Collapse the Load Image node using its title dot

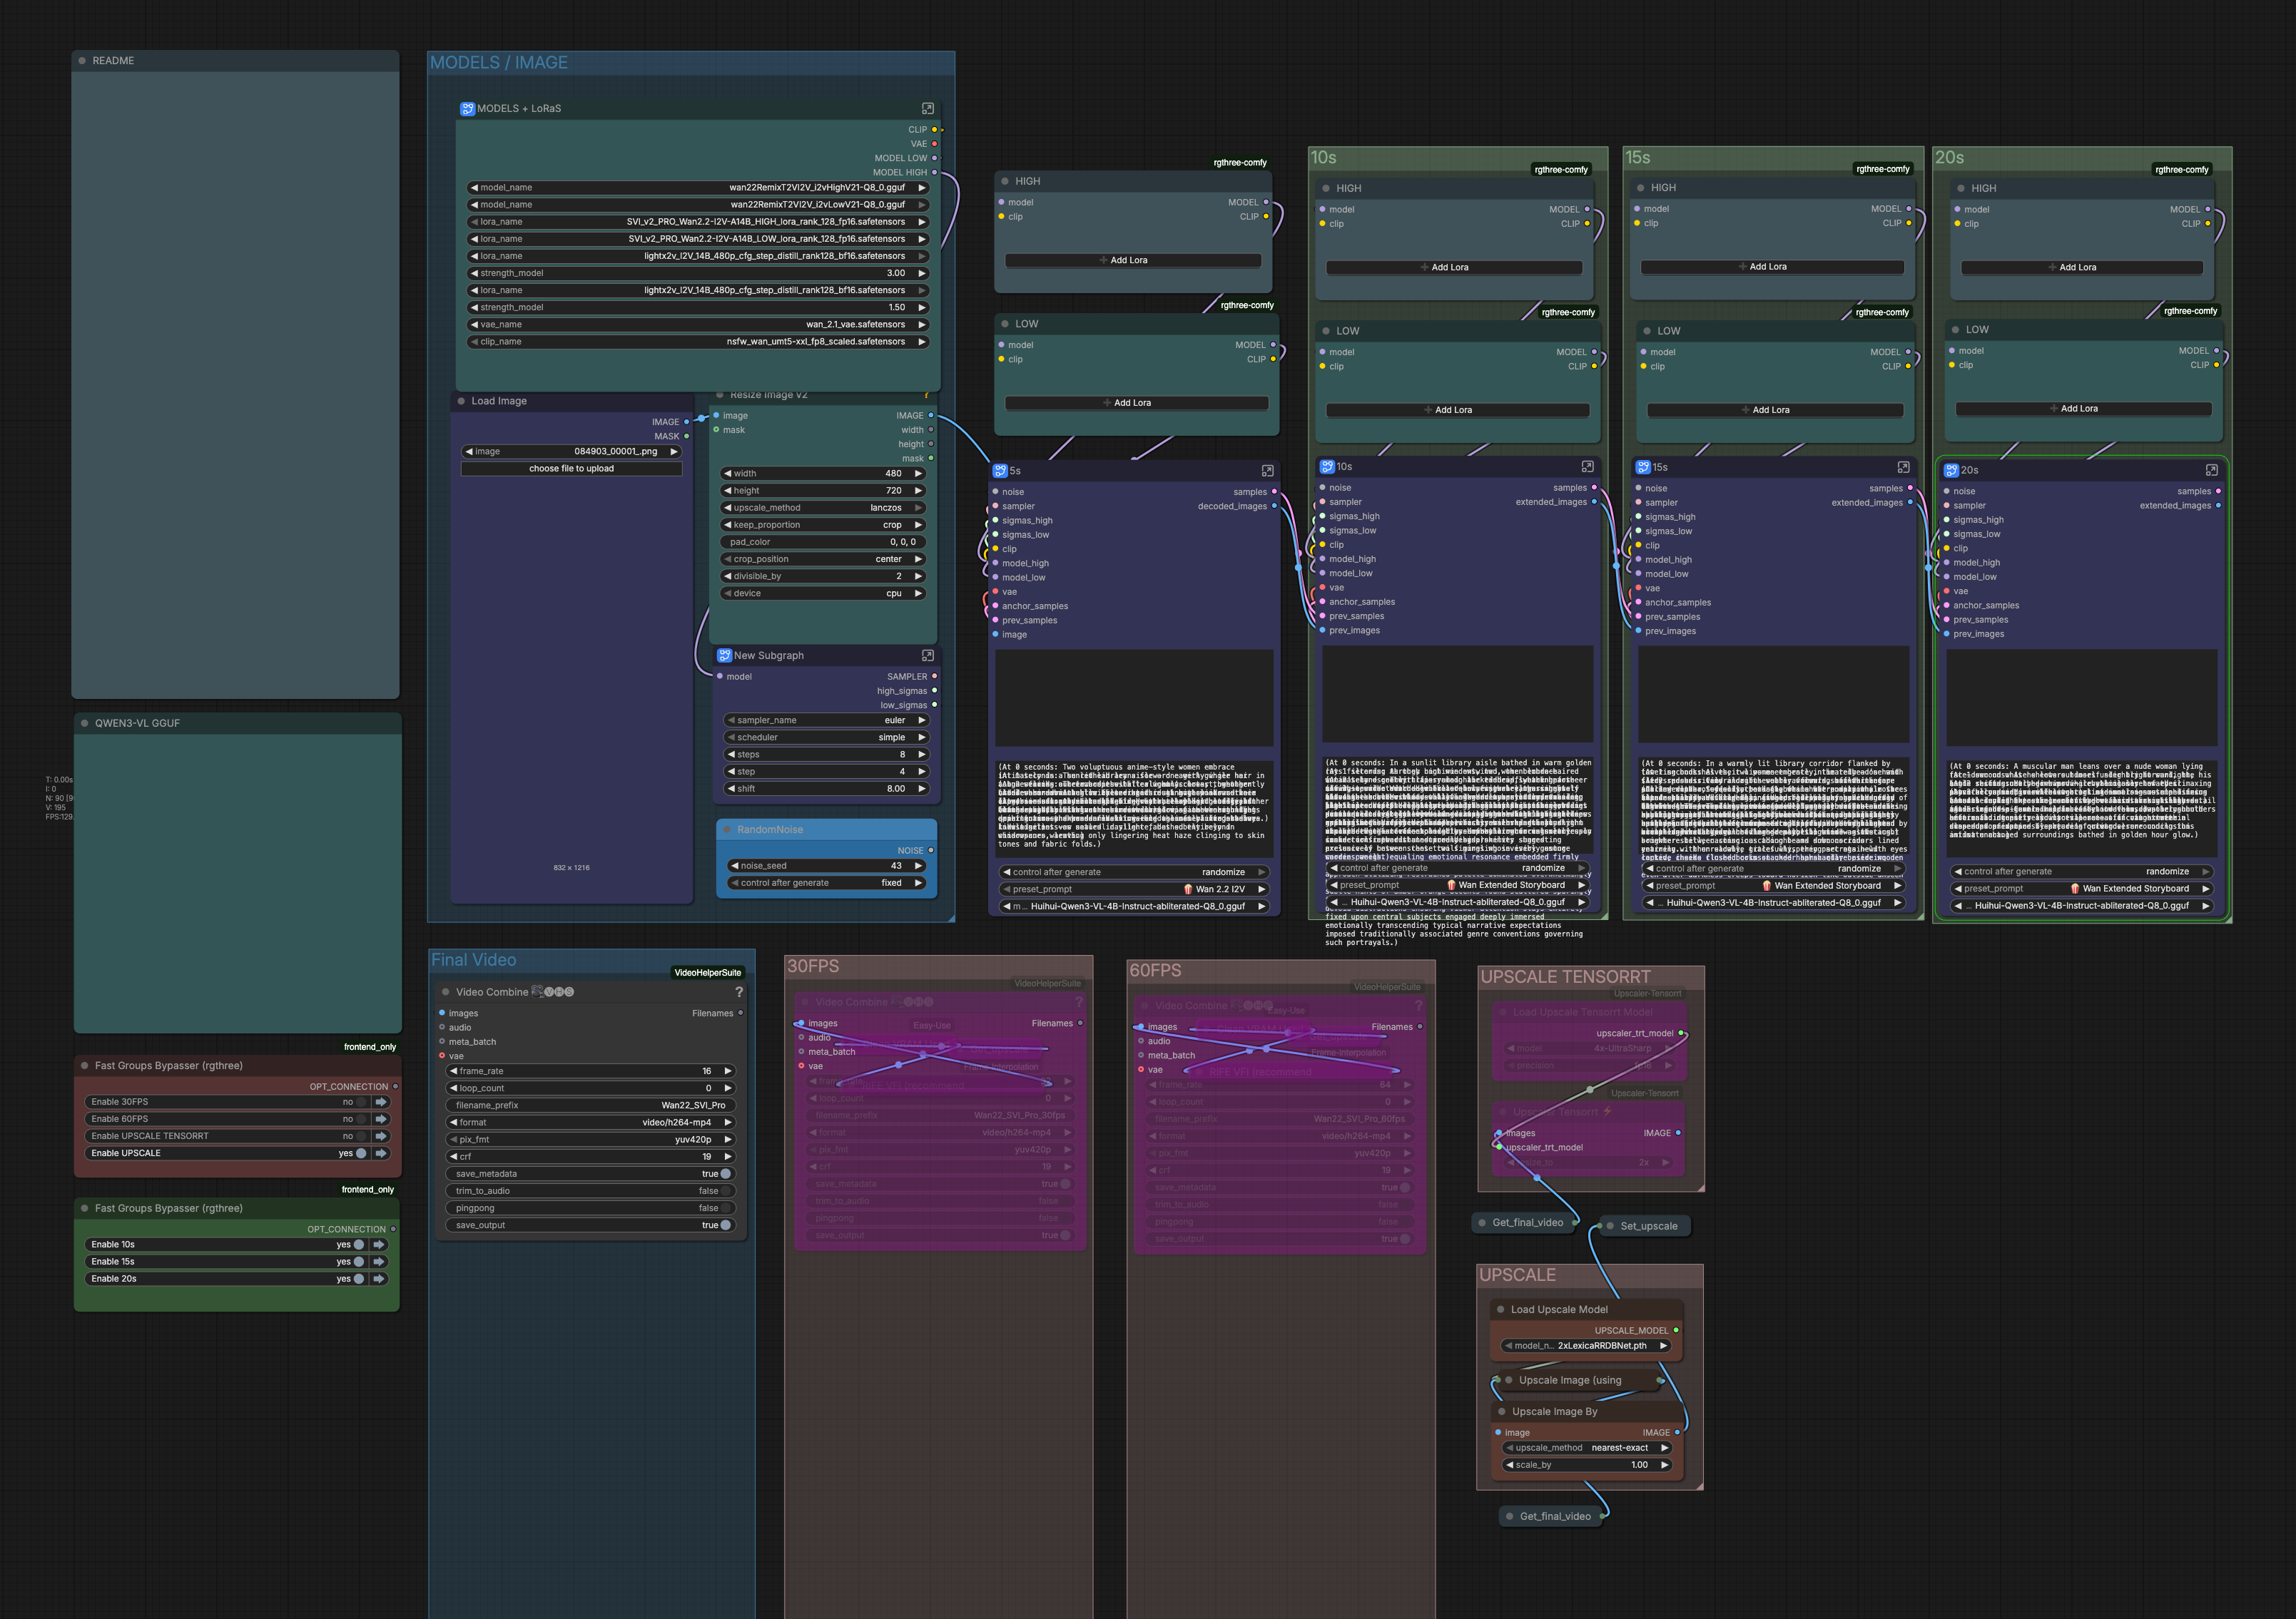pos(461,401)
